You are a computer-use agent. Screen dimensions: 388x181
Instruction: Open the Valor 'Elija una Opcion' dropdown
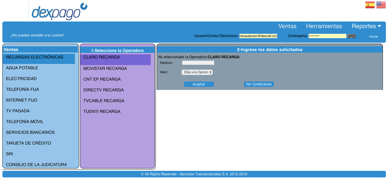coord(197,72)
